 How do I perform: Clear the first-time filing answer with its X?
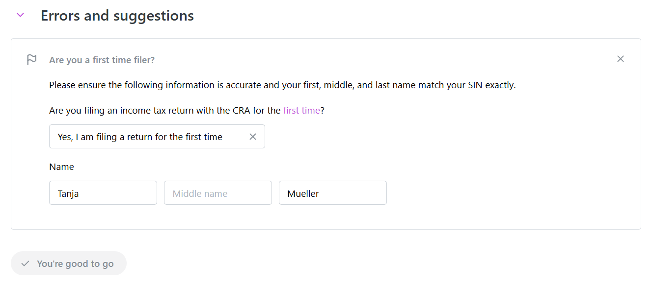253,137
